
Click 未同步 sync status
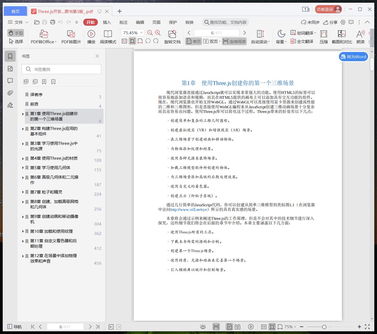click(x=310, y=22)
